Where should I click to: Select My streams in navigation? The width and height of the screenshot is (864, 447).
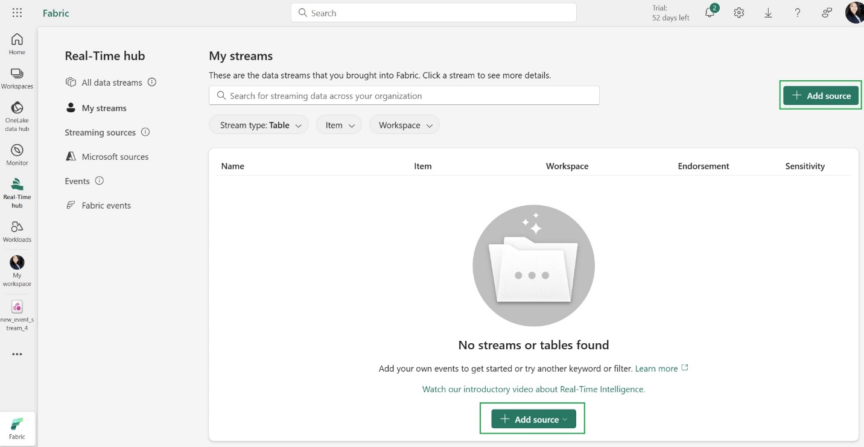coord(96,108)
